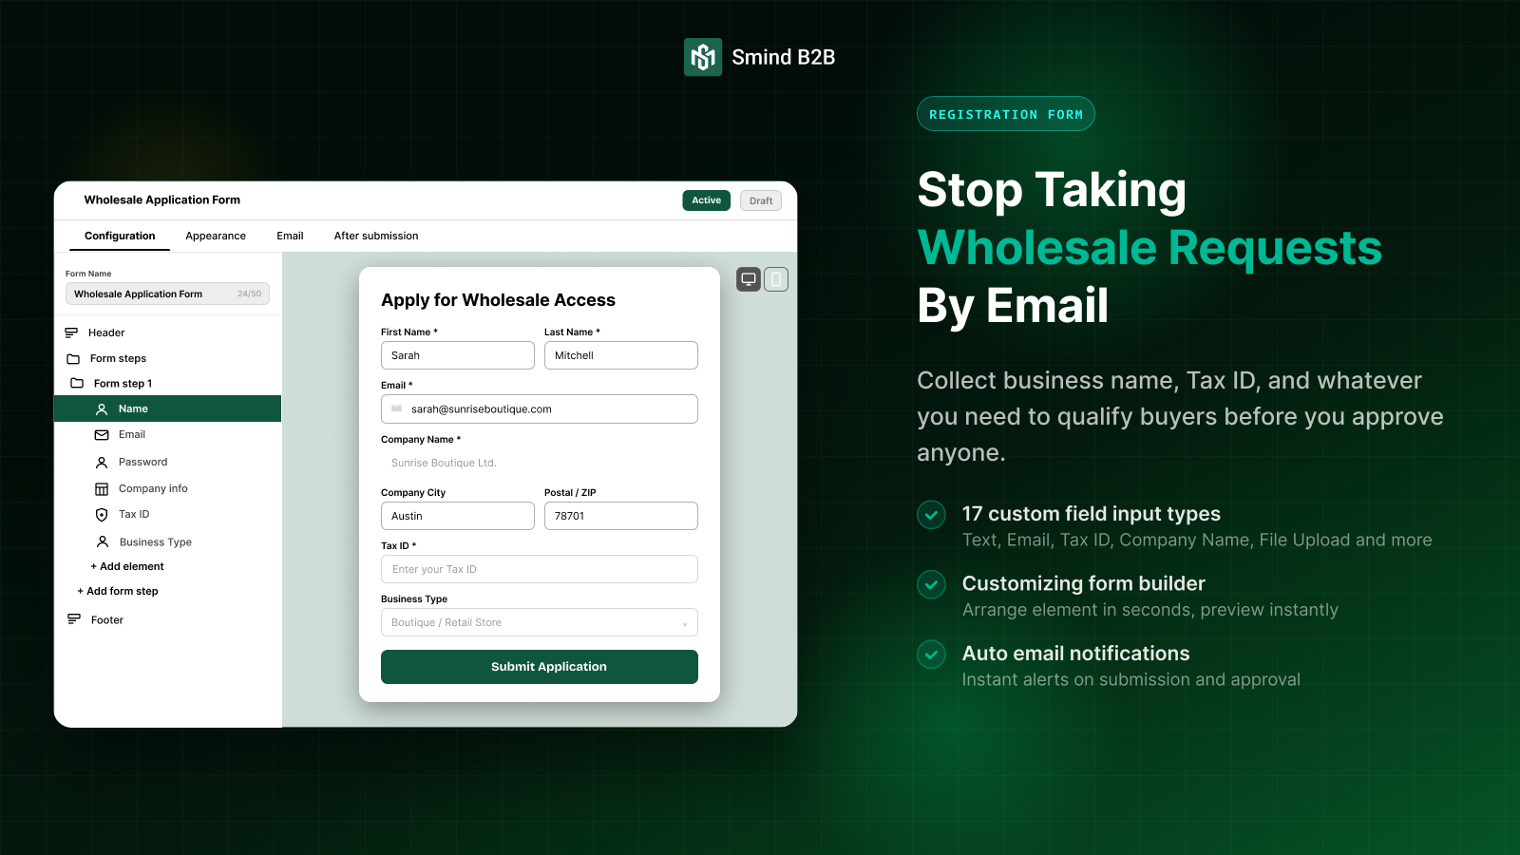Switch to mobile preview icon
This screenshot has width=1520, height=855.
pos(776,279)
